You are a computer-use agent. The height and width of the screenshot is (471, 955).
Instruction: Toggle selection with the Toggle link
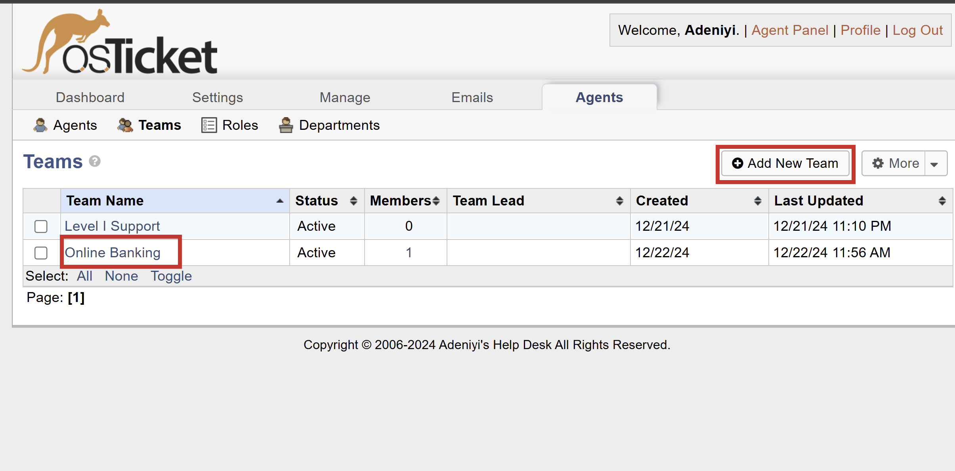pos(171,276)
